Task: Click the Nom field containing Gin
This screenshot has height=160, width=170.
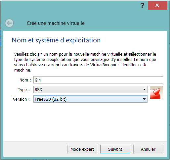Action: pos(98,80)
